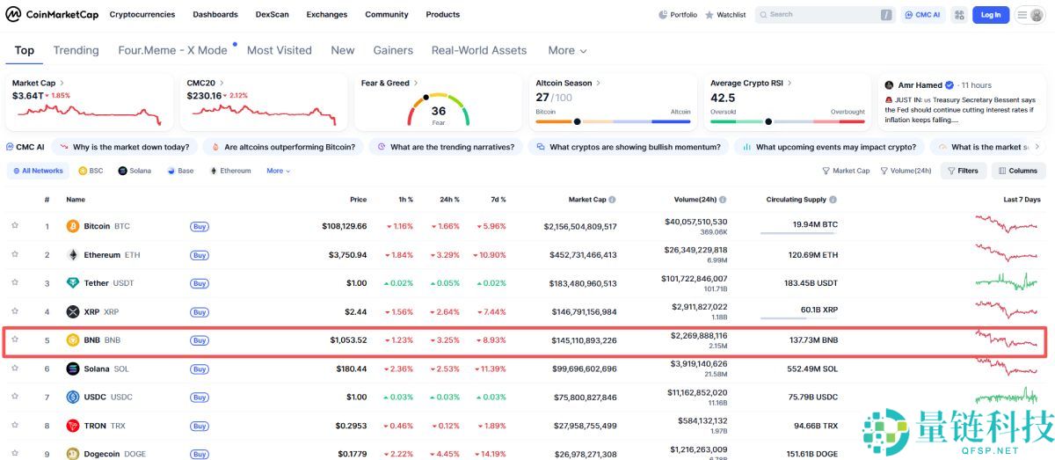Click the Search input field
The image size is (1055, 460).
tap(818, 15)
